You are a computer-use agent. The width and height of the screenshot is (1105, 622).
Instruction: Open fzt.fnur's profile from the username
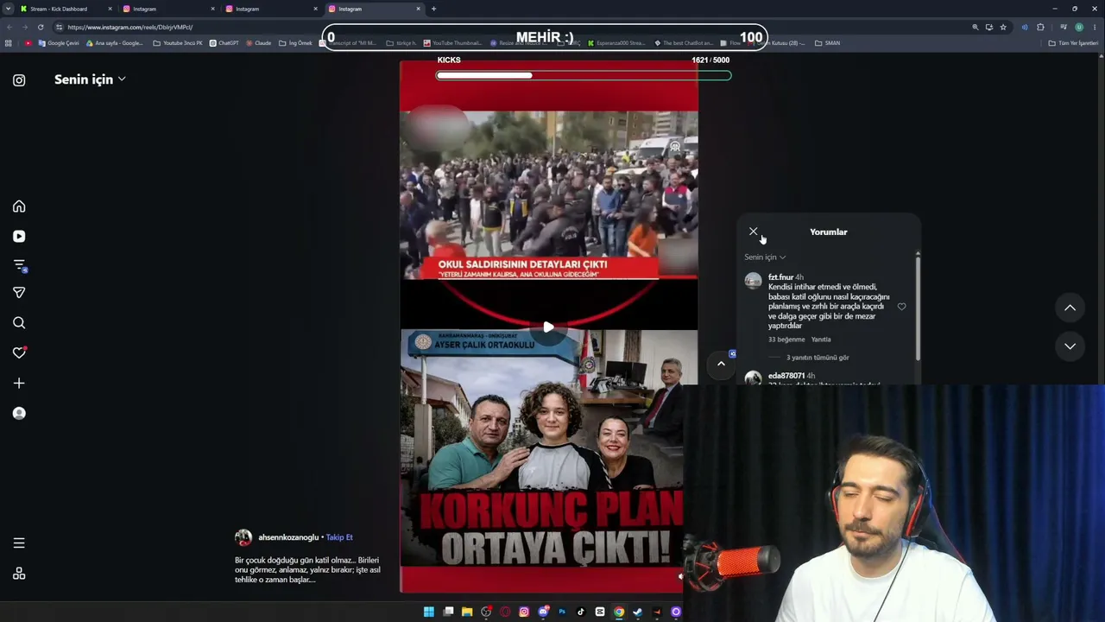pos(780,277)
